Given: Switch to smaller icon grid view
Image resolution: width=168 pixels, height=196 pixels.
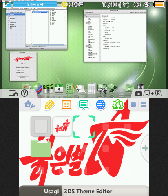Looking at the screenshot, I should pos(144,105).
